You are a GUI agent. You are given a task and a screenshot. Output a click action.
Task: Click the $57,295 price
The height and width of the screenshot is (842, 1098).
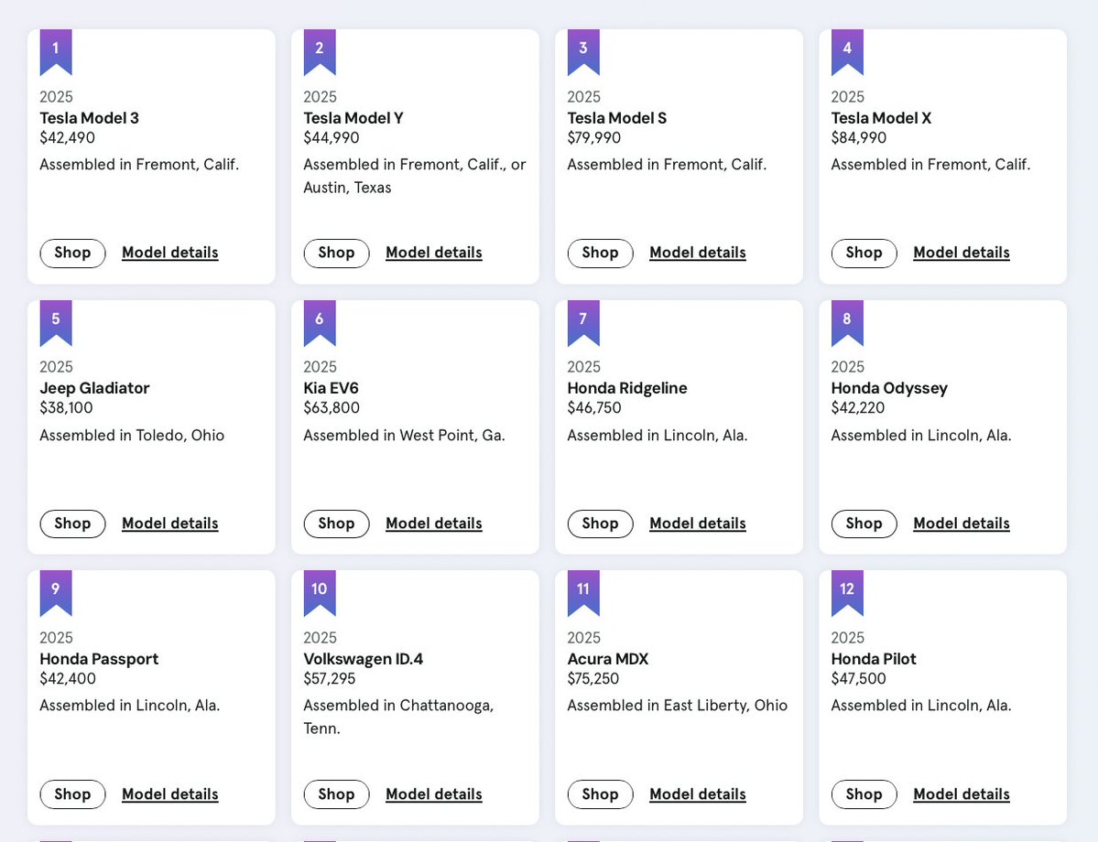(x=329, y=679)
